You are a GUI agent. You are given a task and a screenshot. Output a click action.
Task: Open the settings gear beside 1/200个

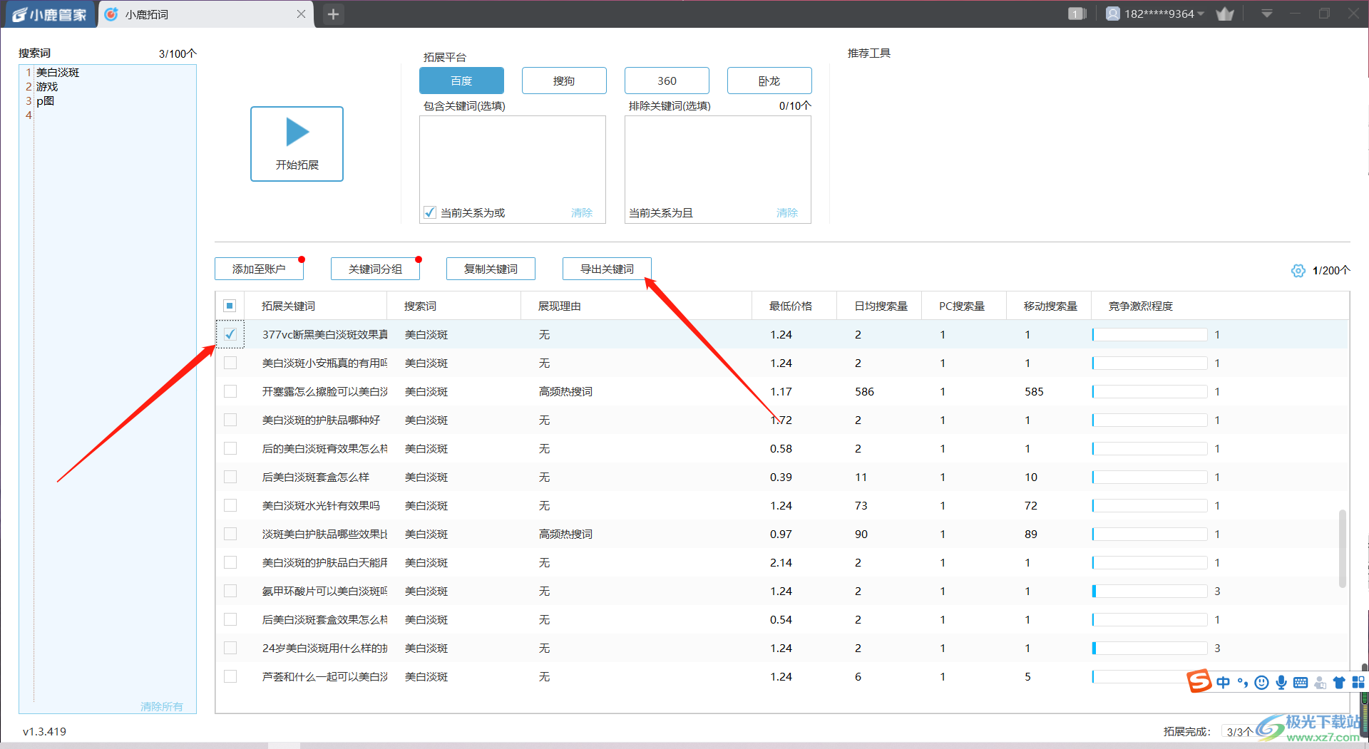1298,271
